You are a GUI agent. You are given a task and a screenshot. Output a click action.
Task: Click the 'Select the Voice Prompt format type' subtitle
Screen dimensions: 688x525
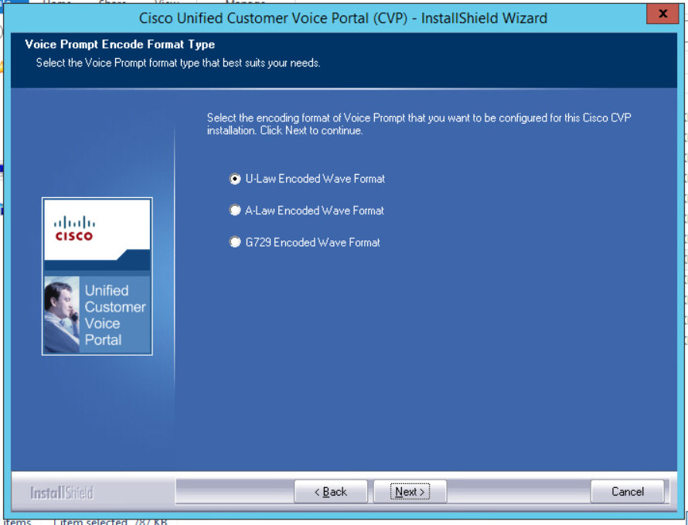click(x=178, y=63)
